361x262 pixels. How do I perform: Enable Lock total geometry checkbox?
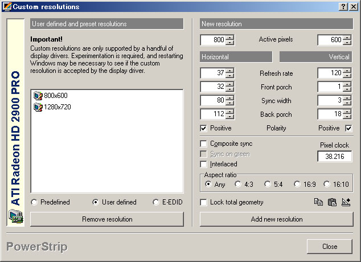point(203,202)
